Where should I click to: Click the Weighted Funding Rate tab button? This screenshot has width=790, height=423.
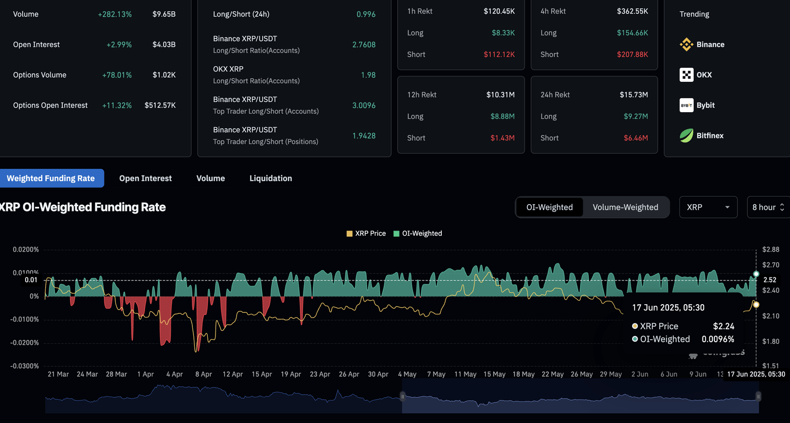51,179
